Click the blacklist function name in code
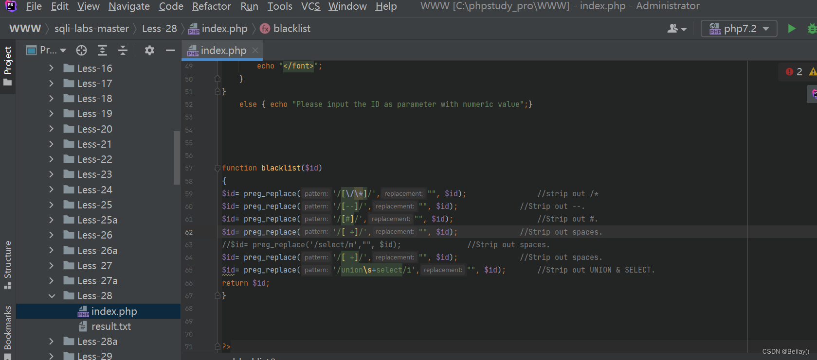817x360 pixels. pyautogui.click(x=281, y=168)
